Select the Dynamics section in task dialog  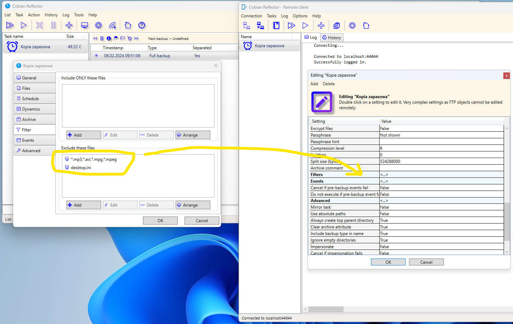click(35, 109)
